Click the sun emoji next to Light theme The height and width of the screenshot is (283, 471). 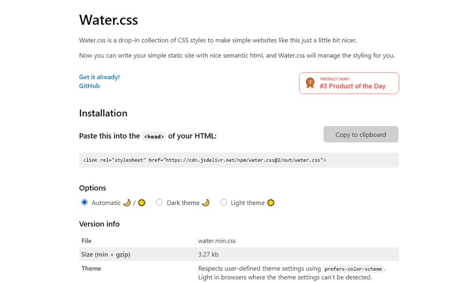tap(270, 202)
